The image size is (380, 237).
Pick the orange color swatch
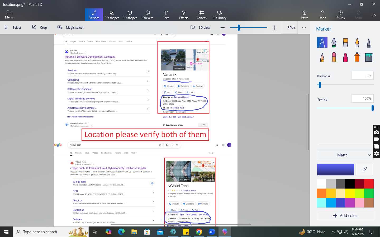pos(321,193)
